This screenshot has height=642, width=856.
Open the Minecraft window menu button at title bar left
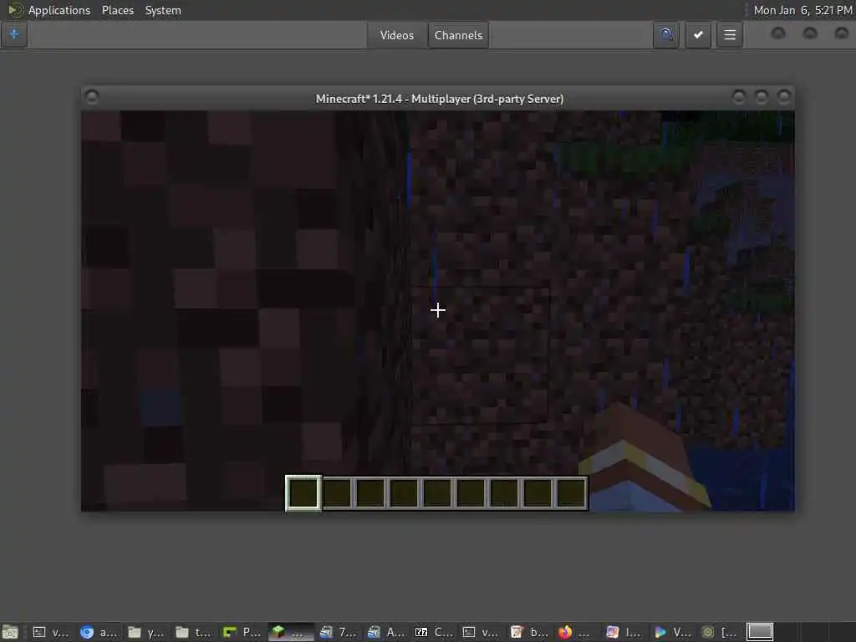click(92, 97)
